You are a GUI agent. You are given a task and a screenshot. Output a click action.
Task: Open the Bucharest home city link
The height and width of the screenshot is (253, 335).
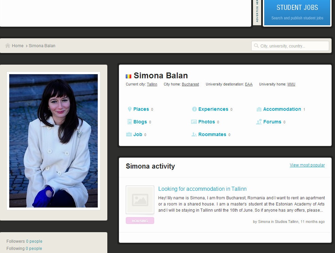click(190, 84)
